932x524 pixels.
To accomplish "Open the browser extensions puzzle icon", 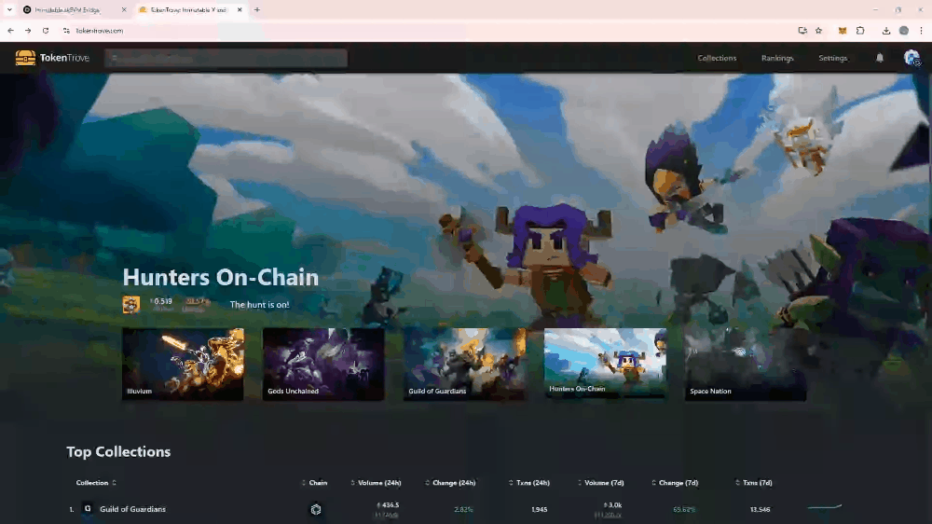I will [x=860, y=31].
